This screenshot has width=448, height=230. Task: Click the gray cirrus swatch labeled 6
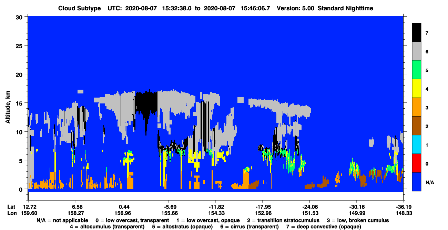tap(417, 51)
